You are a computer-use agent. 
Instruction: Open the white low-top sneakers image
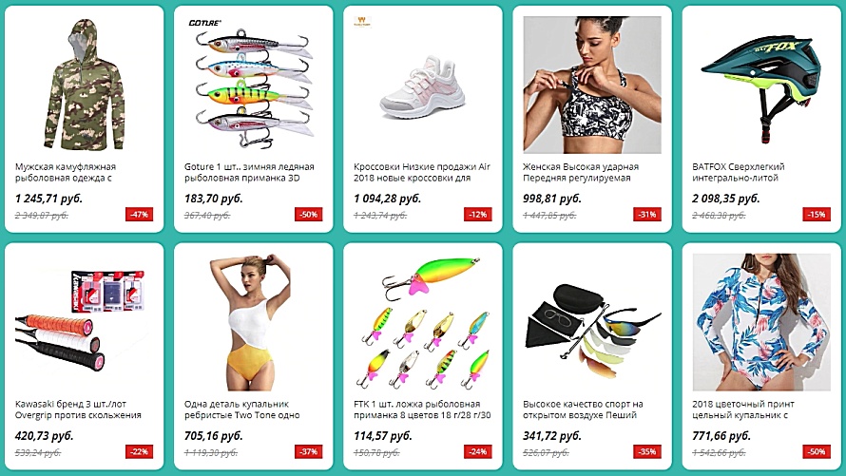click(422, 86)
